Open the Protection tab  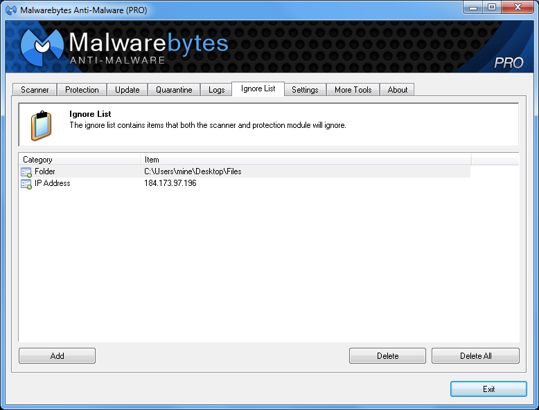pyautogui.click(x=82, y=90)
